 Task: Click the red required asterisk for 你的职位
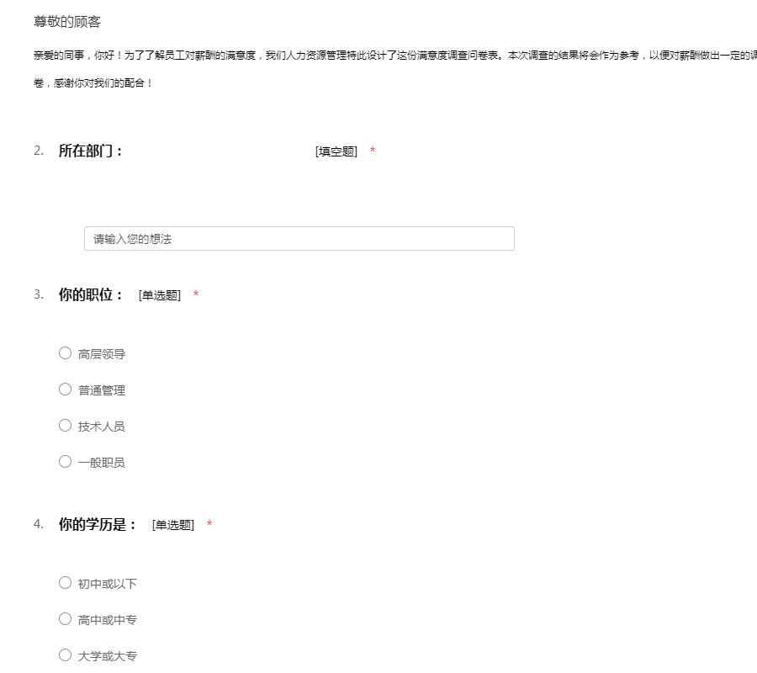(x=196, y=295)
